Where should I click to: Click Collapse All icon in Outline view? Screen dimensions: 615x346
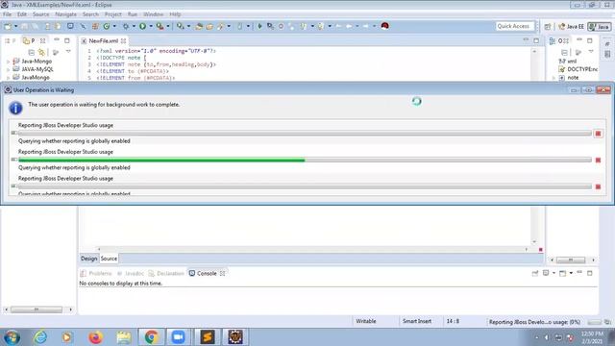[564, 52]
